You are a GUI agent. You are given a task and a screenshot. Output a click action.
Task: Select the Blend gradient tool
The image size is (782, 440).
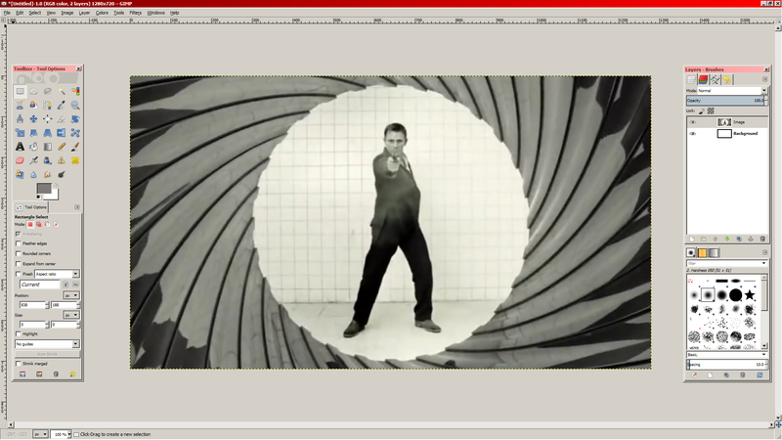click(x=47, y=147)
